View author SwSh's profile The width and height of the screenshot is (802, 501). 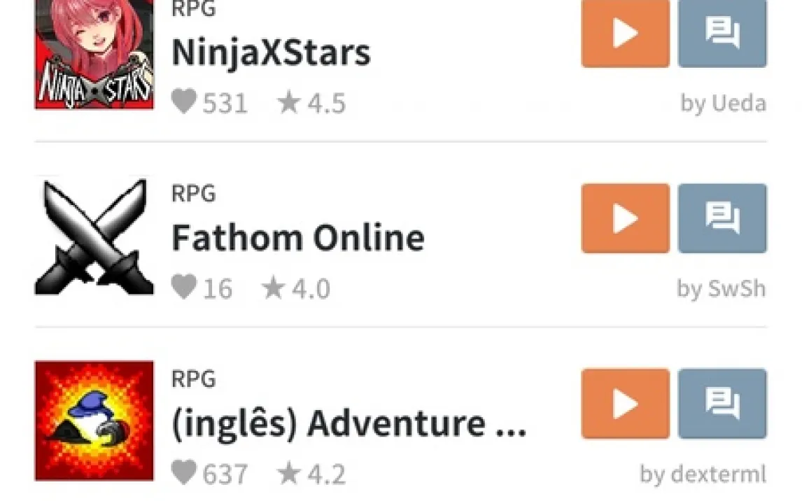tap(722, 289)
